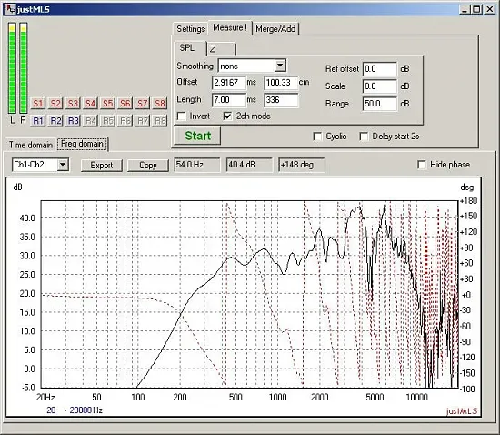This screenshot has width=500, height=435.
Task: Click the Offset ms field 2.9167
Action: (x=229, y=83)
